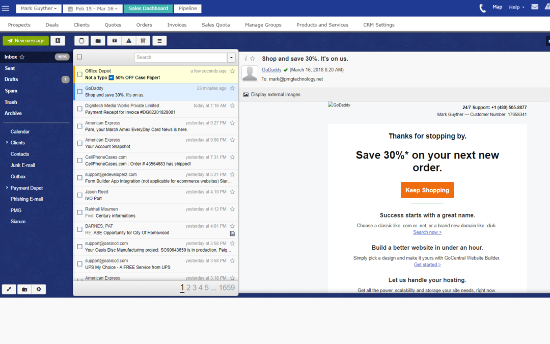Click the New message button

pyautogui.click(x=26, y=41)
